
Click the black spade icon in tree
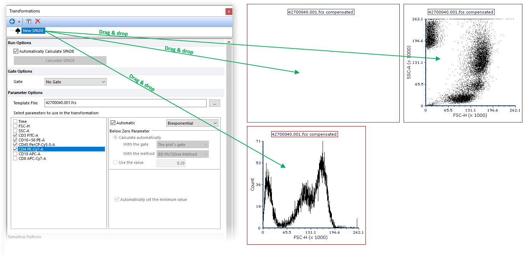(18, 31)
